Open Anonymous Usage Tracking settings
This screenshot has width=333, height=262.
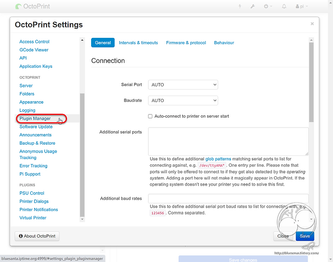(x=38, y=154)
